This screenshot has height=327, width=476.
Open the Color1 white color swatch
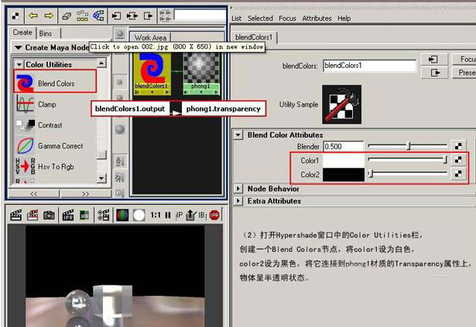(x=344, y=161)
